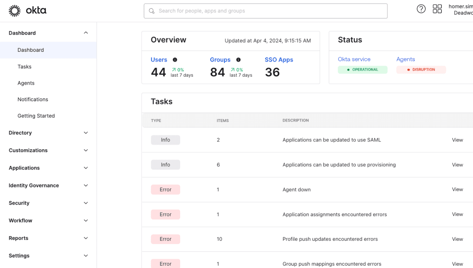Expand the Reports section
The width and height of the screenshot is (473, 268).
[x=48, y=238]
